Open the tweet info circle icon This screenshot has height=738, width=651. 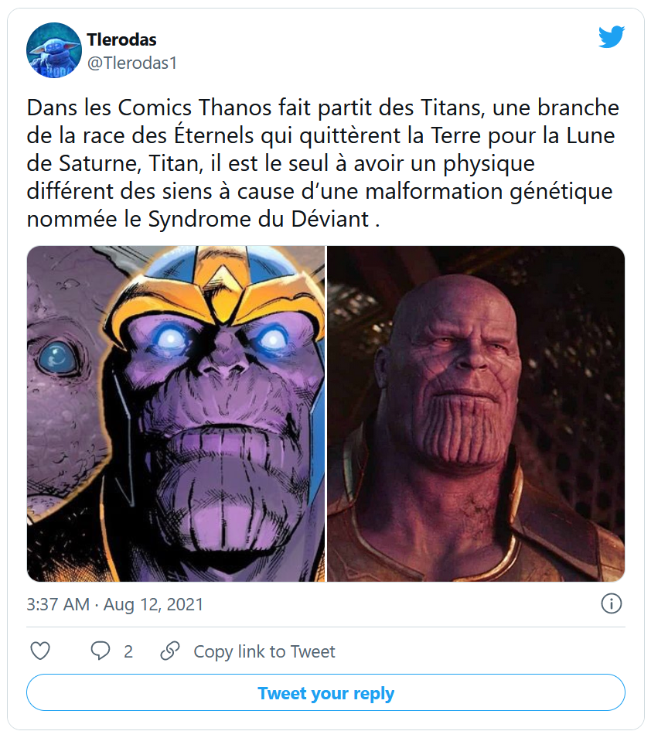[x=611, y=603]
